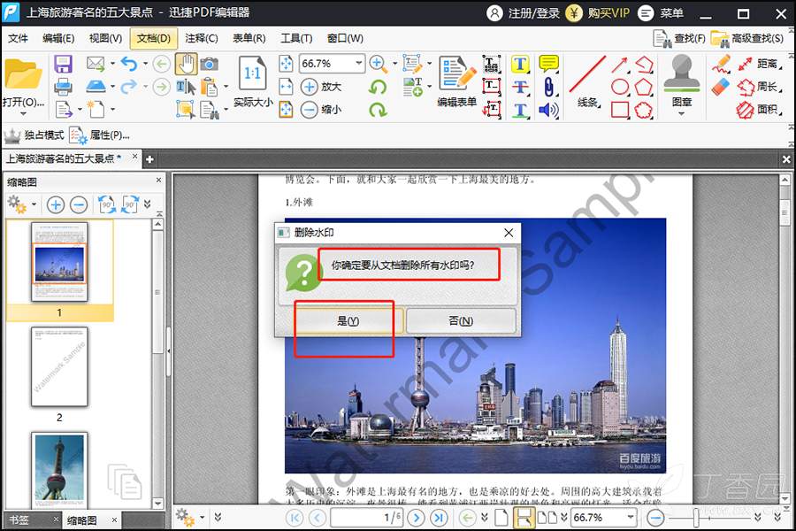This screenshot has width=796, height=531.
Task: Click 购买VIP button
Action: (x=598, y=12)
